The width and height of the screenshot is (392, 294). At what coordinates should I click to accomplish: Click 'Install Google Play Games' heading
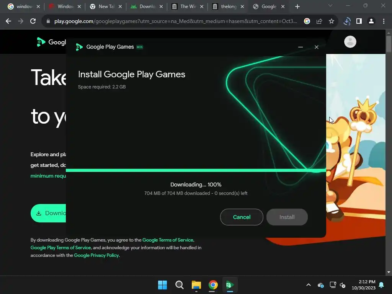(132, 74)
